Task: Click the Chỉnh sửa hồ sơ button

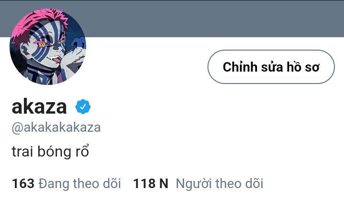Action: point(271,67)
